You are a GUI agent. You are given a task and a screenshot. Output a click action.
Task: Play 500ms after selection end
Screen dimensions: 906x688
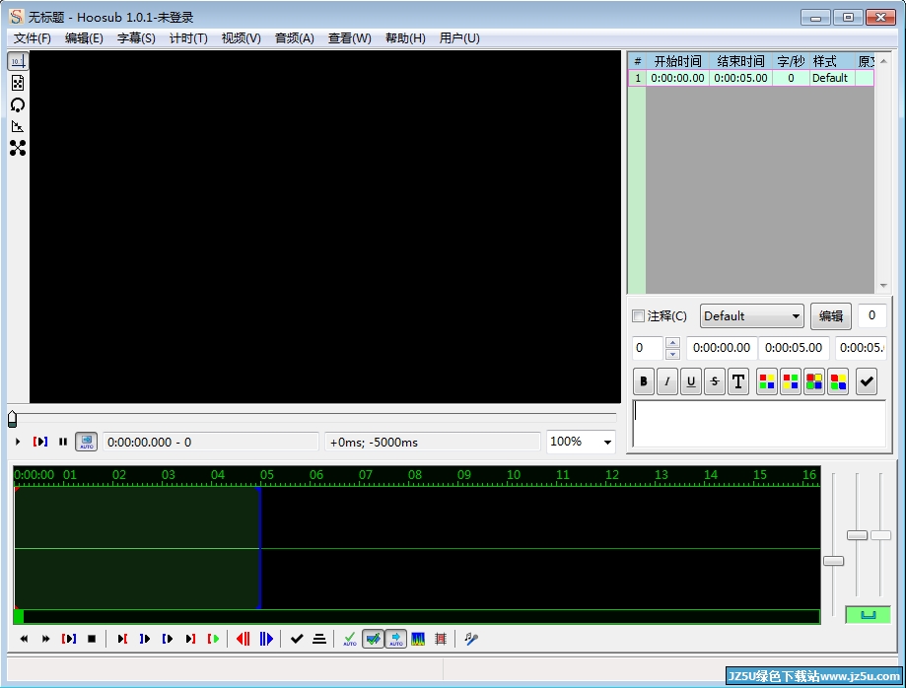145,639
